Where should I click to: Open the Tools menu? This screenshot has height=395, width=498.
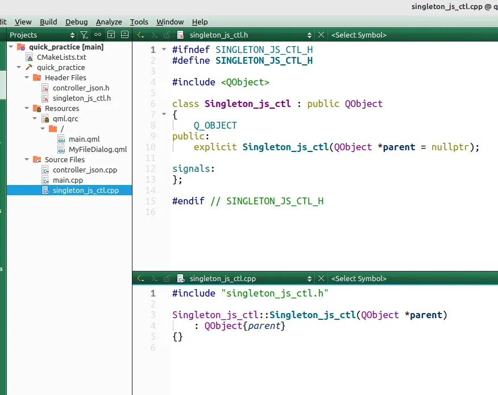tap(139, 22)
